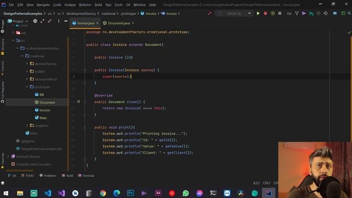Collapse the prototype package

27,87
